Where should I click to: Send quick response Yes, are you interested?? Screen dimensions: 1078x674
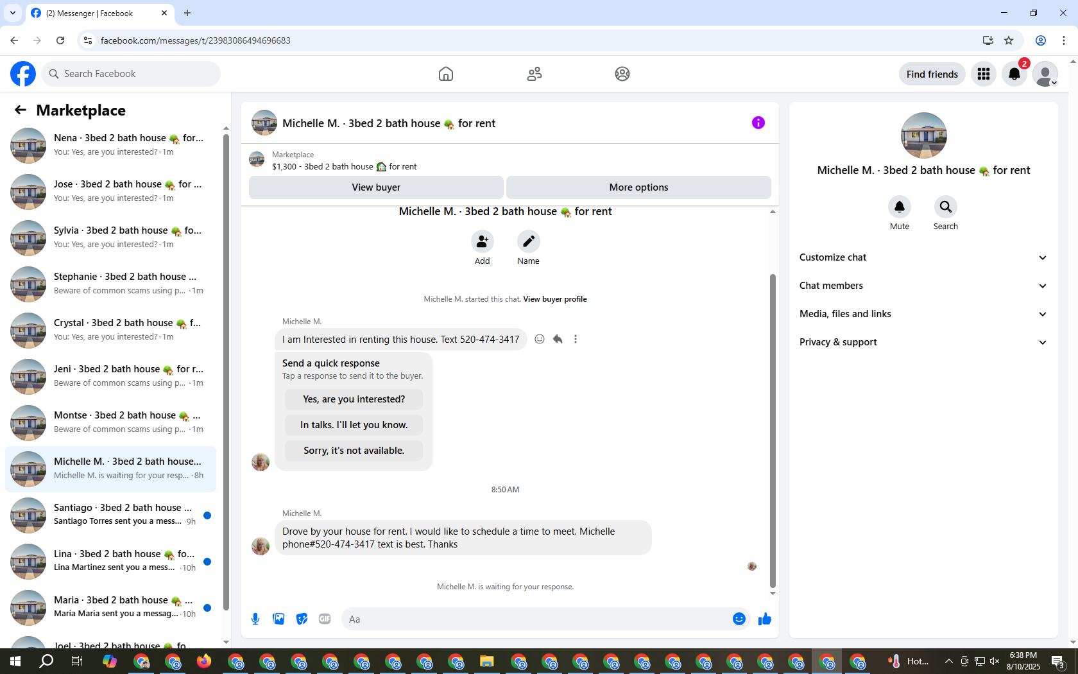354,399
